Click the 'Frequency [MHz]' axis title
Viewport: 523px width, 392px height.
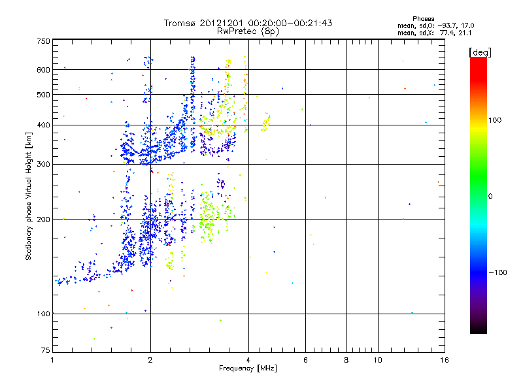[x=248, y=368]
